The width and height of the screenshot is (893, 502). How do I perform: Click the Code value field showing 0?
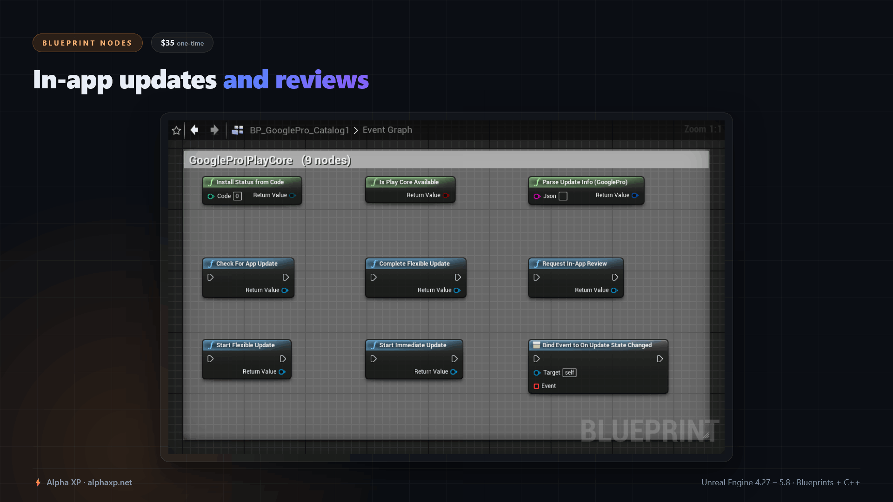237,196
